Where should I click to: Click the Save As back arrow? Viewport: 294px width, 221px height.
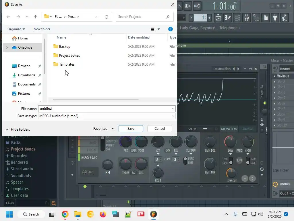pos(8,17)
